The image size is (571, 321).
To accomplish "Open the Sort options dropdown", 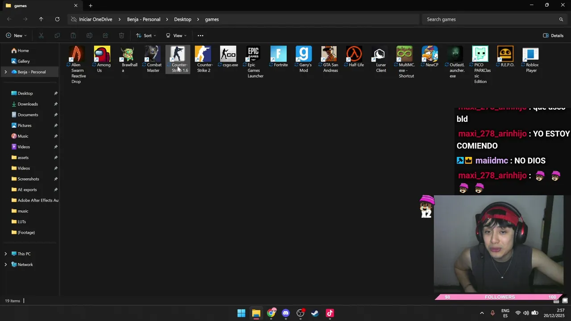I will (x=146, y=36).
